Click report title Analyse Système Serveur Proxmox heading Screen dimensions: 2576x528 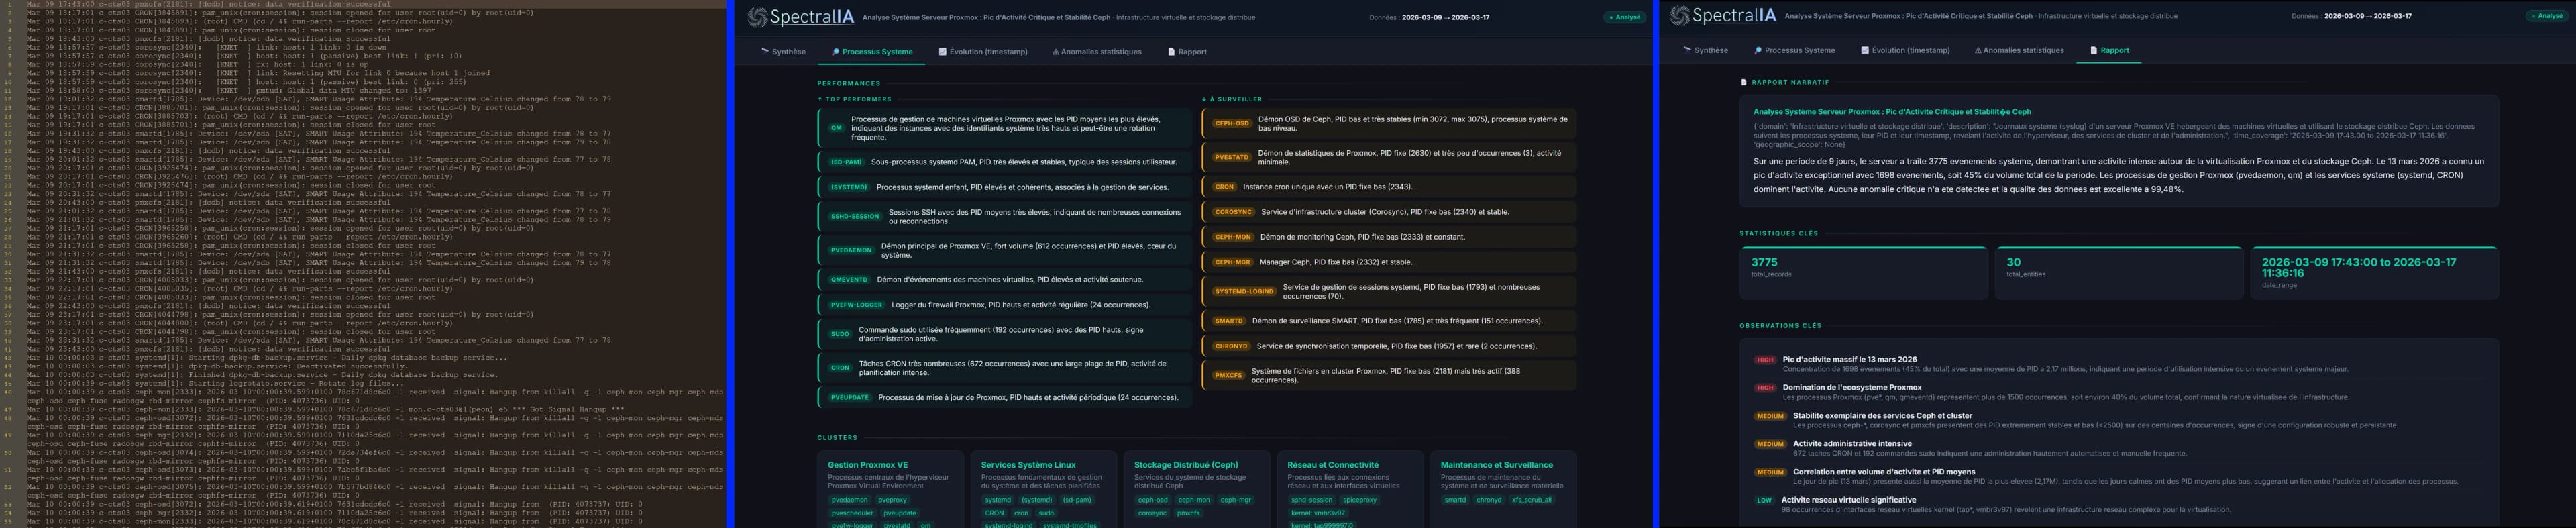point(1892,112)
